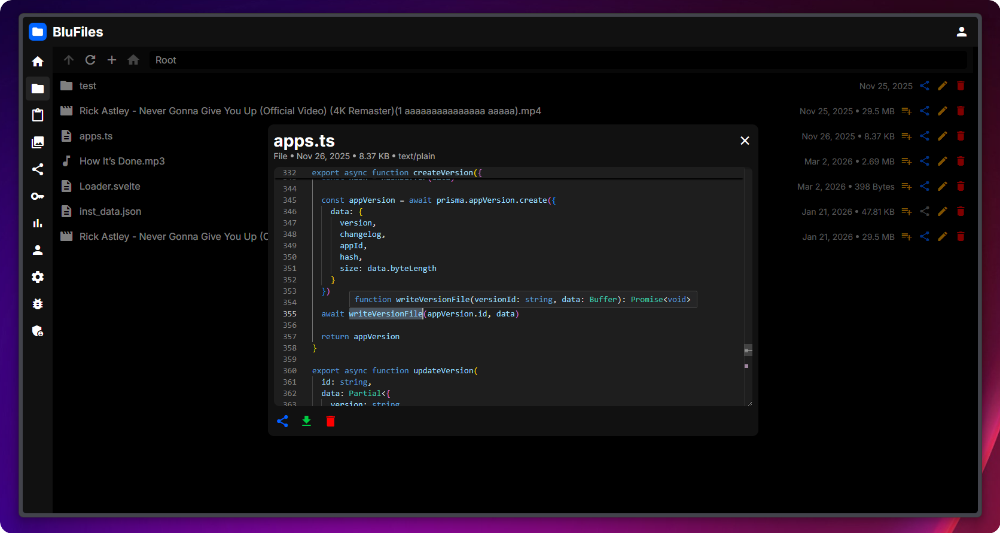Go up one directory level
Viewport: 1000px width, 533px height.
[69, 60]
